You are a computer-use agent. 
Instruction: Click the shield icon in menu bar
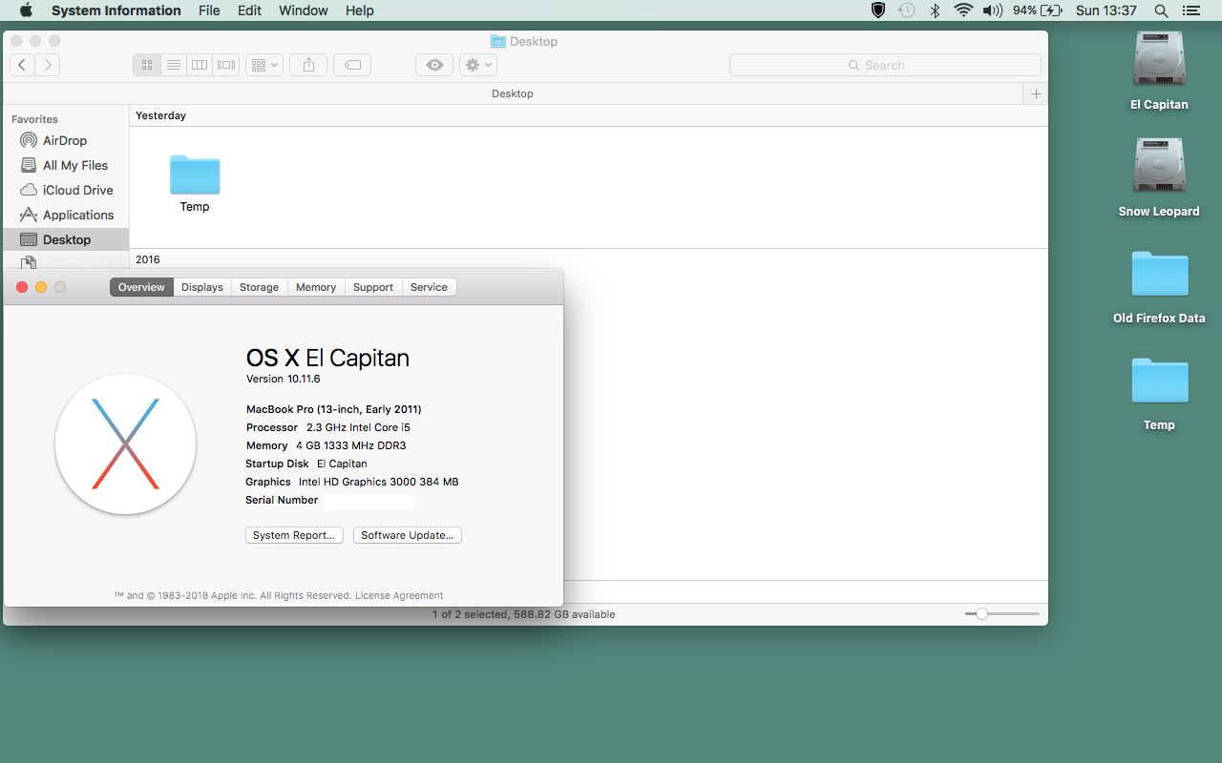tap(878, 10)
